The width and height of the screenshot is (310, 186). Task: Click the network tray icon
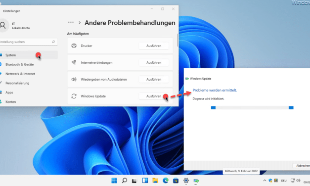(x=293, y=181)
